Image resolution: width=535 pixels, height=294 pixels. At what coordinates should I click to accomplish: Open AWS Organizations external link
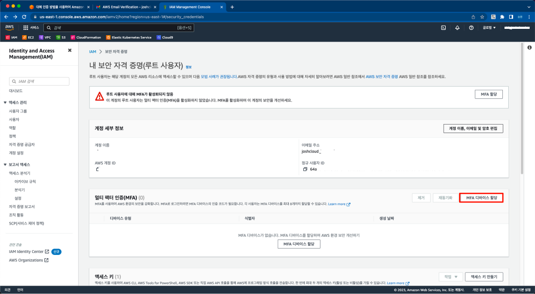point(29,260)
